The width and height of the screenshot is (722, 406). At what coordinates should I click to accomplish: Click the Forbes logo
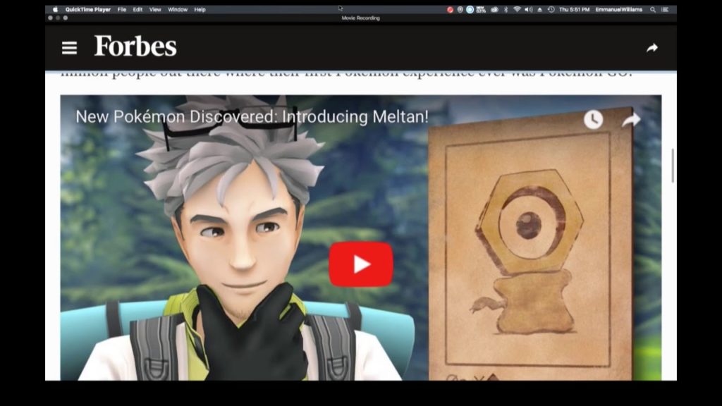[x=135, y=47]
